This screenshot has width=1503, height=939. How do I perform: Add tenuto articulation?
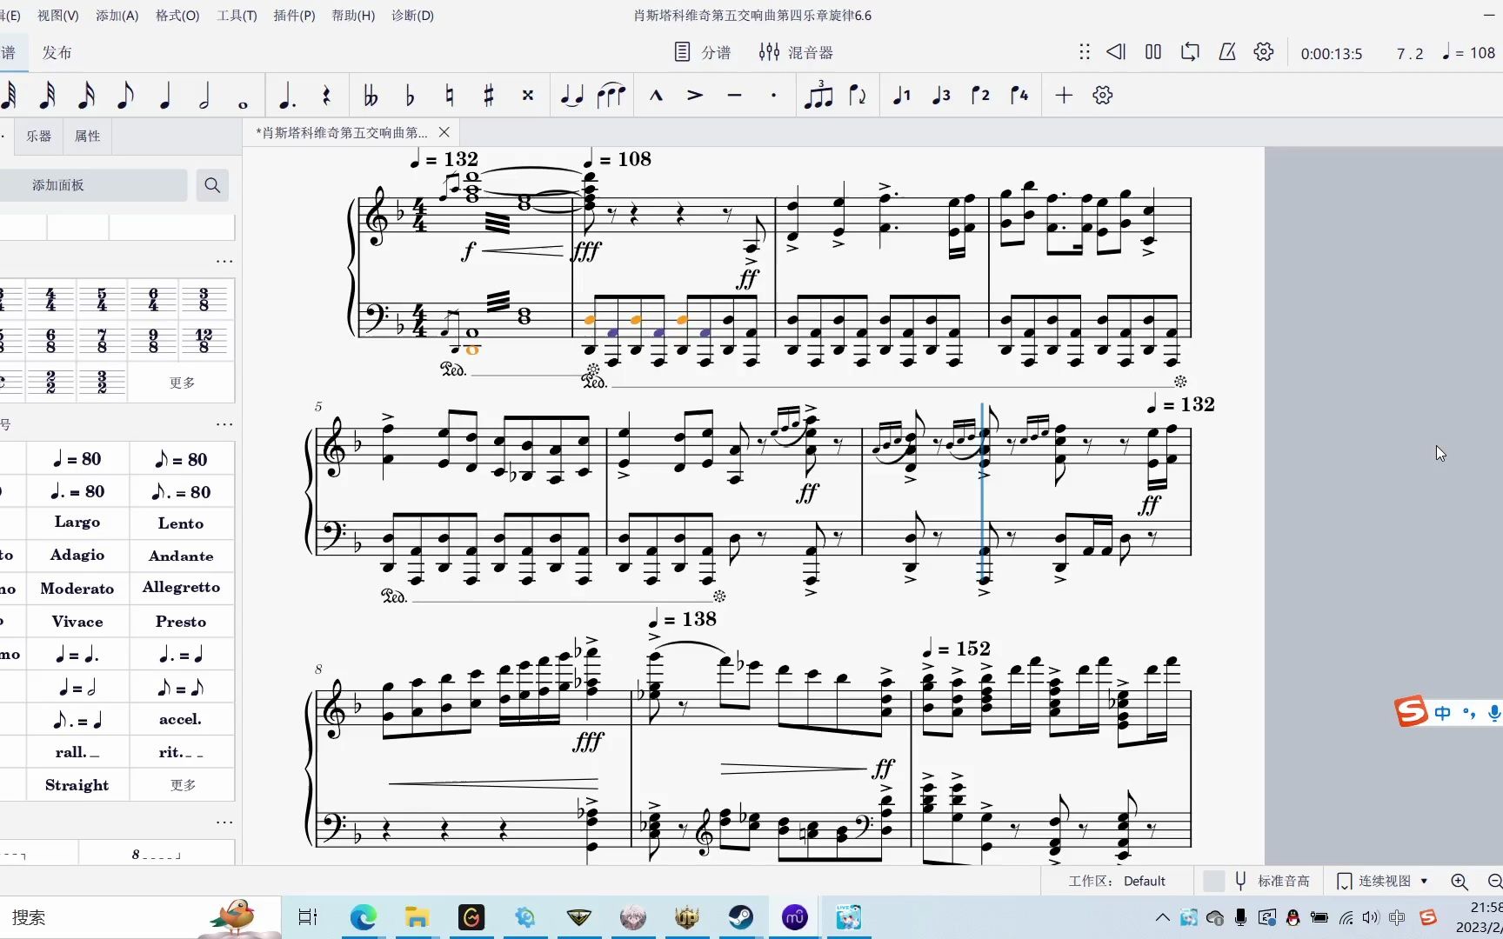[x=734, y=96]
